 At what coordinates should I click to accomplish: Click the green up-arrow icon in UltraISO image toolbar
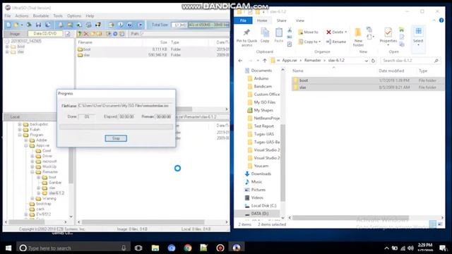(x=80, y=34)
